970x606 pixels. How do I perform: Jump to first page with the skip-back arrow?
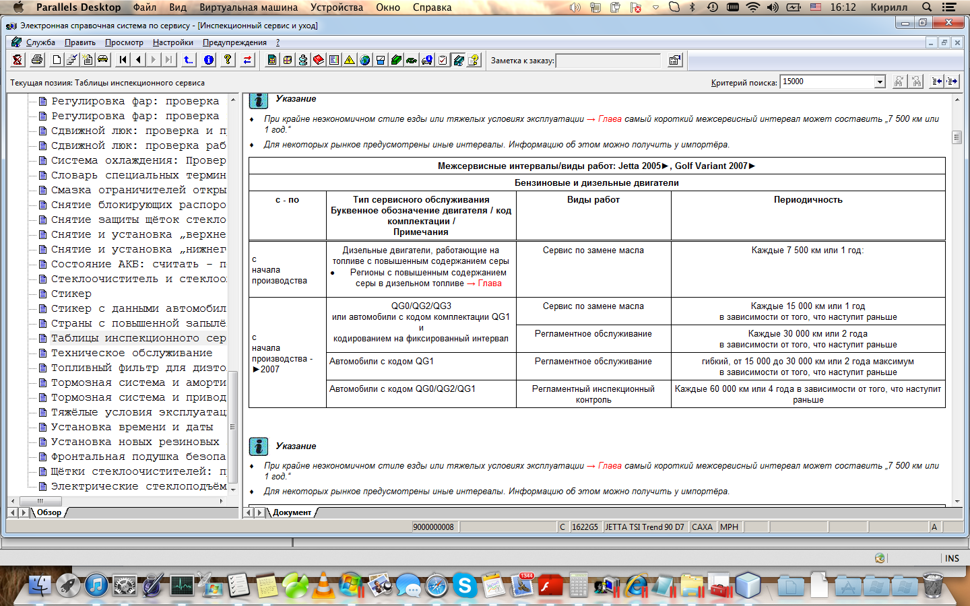[123, 60]
